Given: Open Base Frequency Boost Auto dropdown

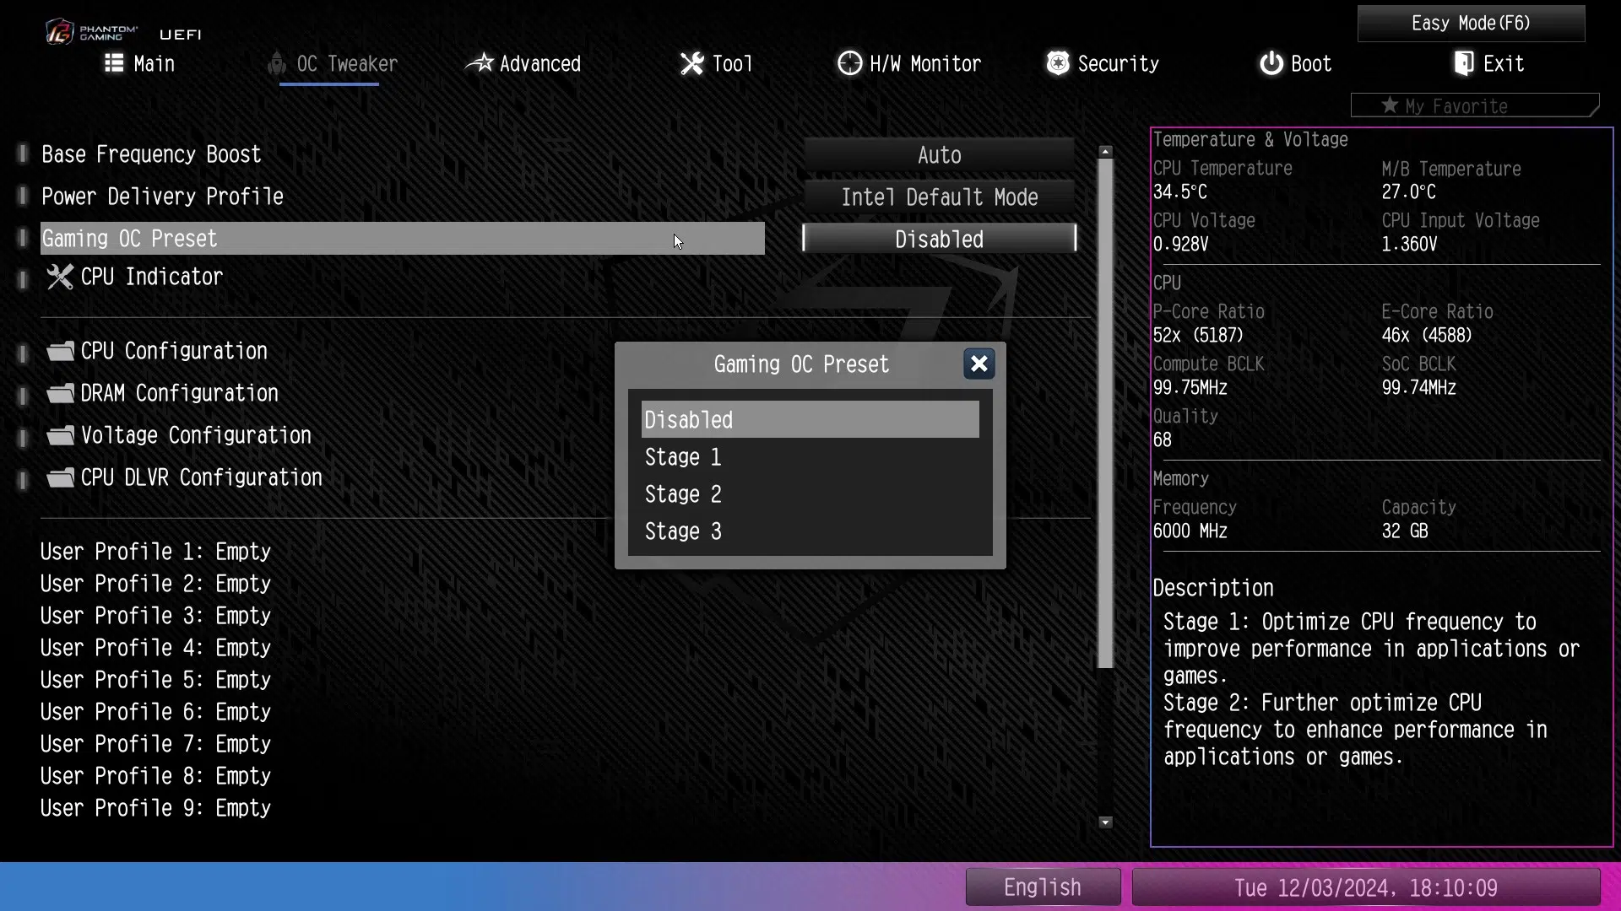Looking at the screenshot, I should tap(939, 155).
